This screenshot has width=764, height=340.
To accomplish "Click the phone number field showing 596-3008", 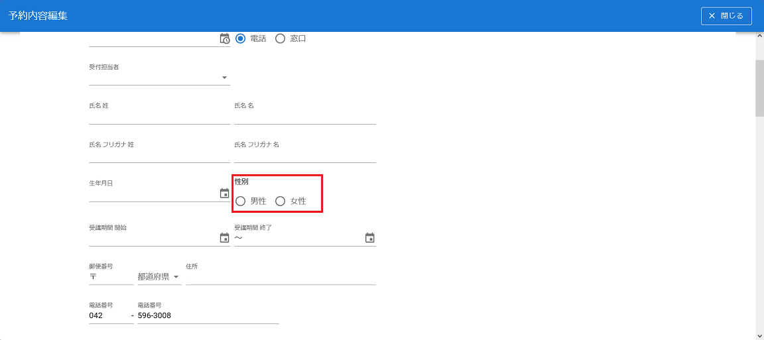I will [208, 316].
